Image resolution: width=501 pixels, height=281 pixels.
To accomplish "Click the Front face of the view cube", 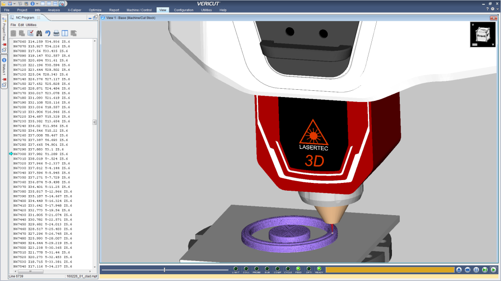I will (481, 35).
